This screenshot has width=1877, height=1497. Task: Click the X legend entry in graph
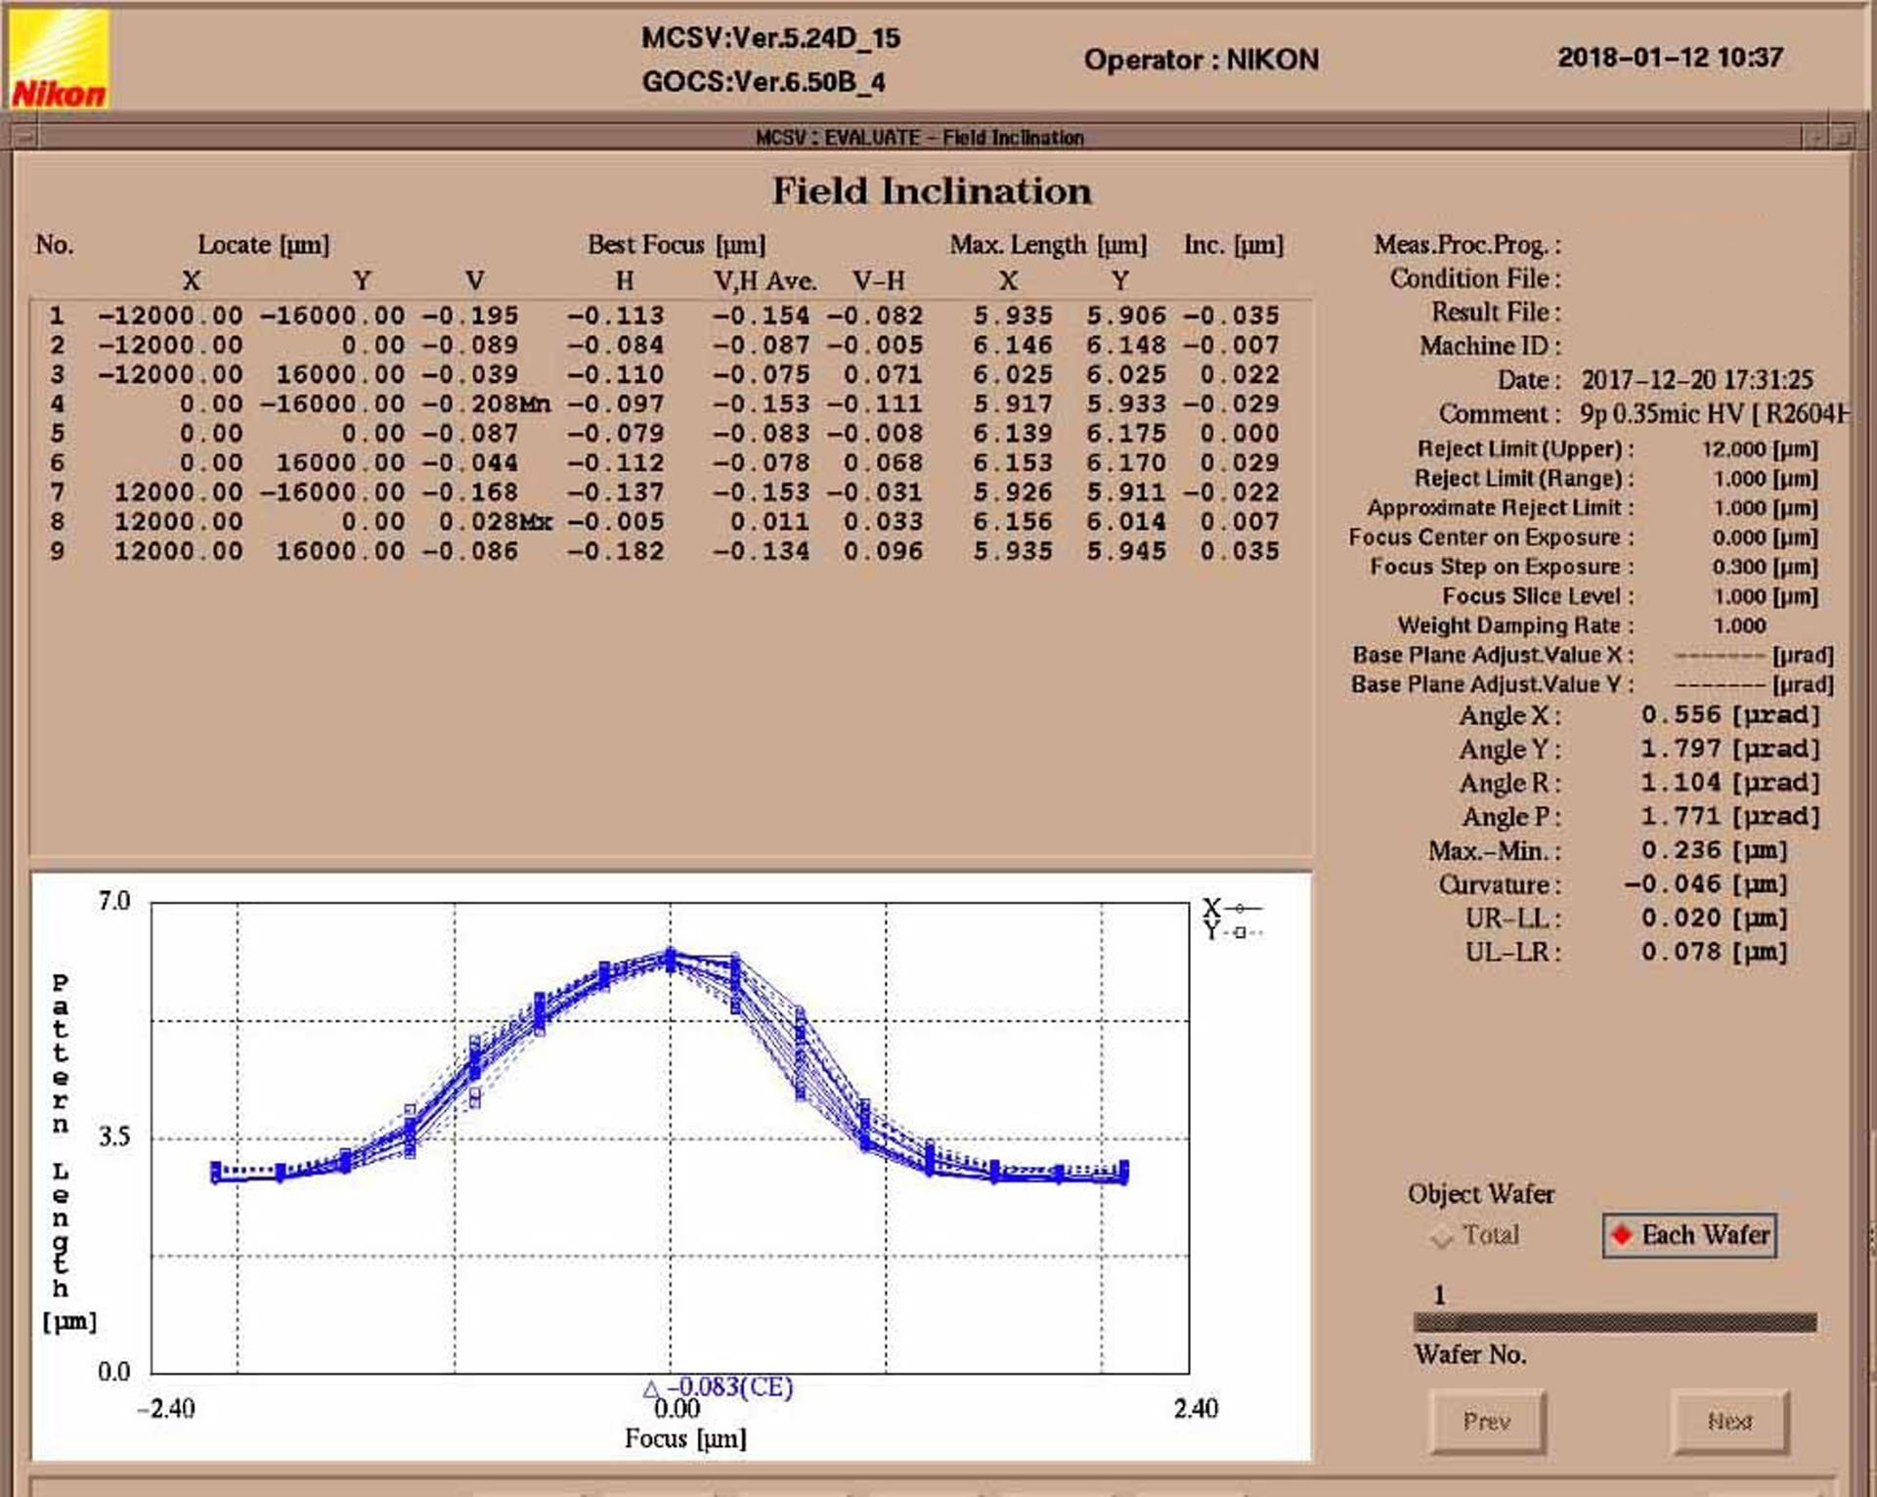pyautogui.click(x=1232, y=908)
